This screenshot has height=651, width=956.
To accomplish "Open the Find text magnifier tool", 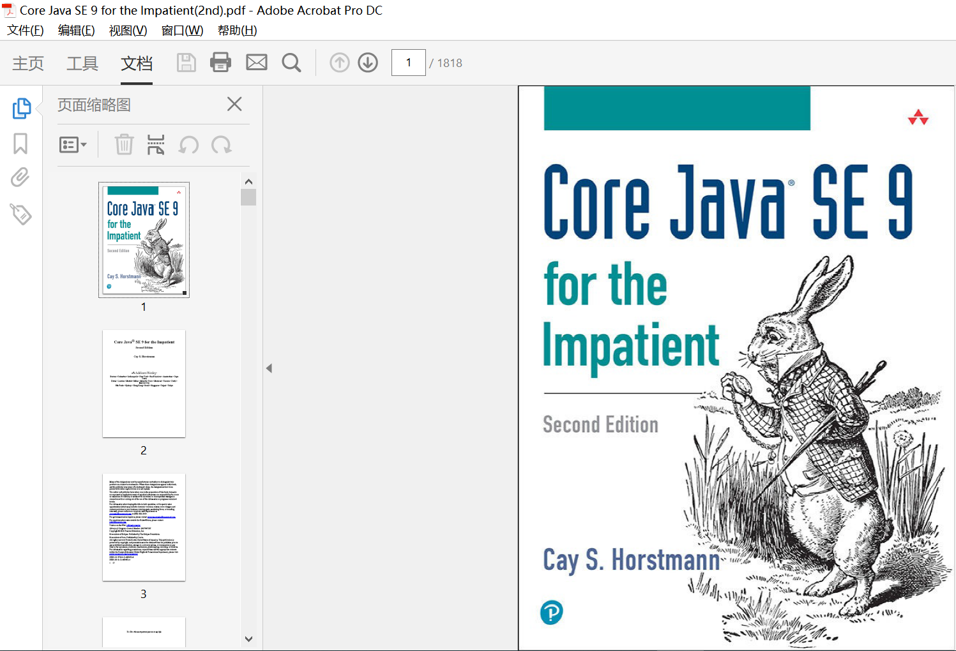I will coord(291,63).
